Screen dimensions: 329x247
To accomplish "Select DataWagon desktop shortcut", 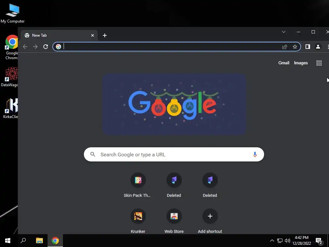I will (x=10, y=77).
